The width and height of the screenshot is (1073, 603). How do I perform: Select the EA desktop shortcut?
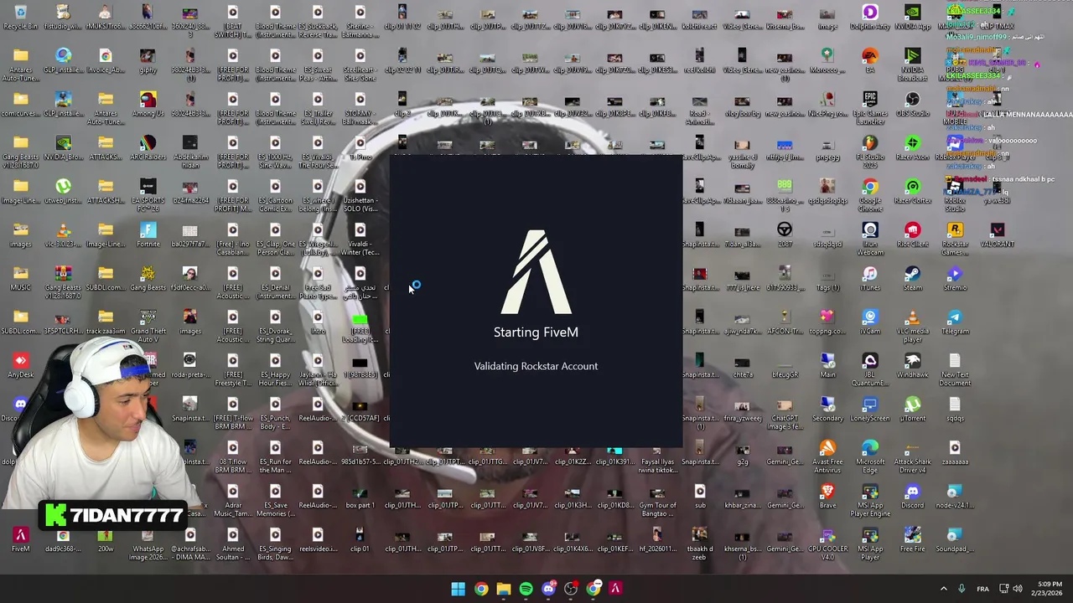[x=869, y=60]
